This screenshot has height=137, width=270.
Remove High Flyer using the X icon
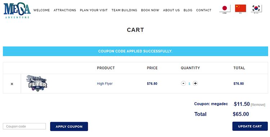12,84
